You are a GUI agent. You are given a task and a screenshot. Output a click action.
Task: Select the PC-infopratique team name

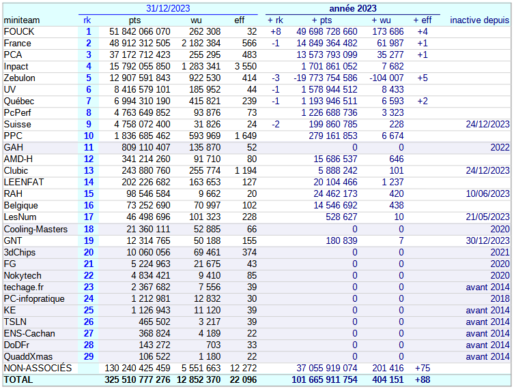click(34, 298)
